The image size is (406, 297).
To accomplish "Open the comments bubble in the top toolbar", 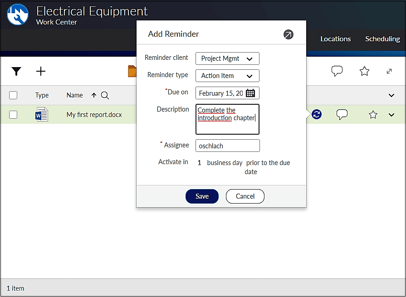I will click(337, 71).
